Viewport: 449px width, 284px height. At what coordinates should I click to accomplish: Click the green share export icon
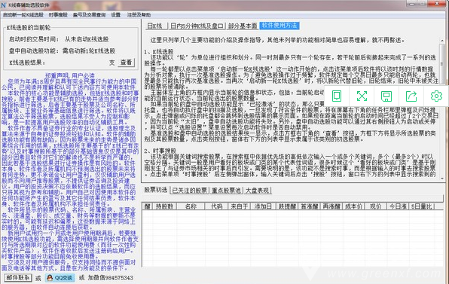click(x=411, y=96)
